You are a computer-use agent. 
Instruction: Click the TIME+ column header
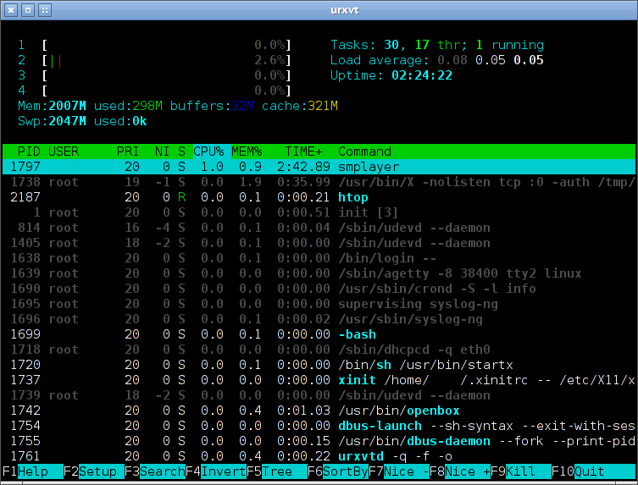[x=303, y=152]
